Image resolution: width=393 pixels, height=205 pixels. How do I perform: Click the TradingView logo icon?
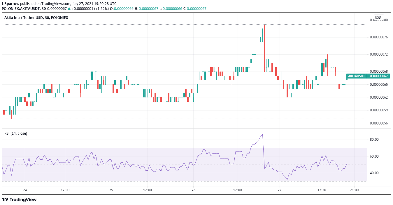click(5, 200)
